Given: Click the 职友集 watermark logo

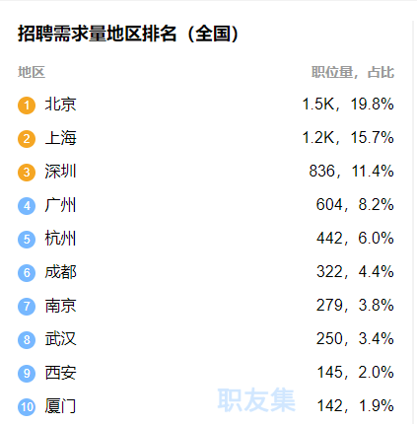Looking at the screenshot, I should pyautogui.click(x=256, y=399).
